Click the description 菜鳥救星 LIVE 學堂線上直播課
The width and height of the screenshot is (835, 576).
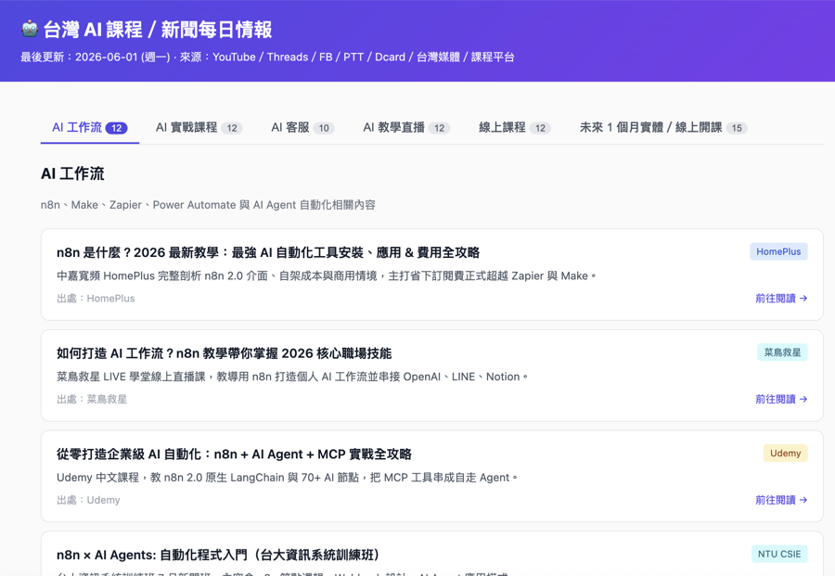point(292,377)
